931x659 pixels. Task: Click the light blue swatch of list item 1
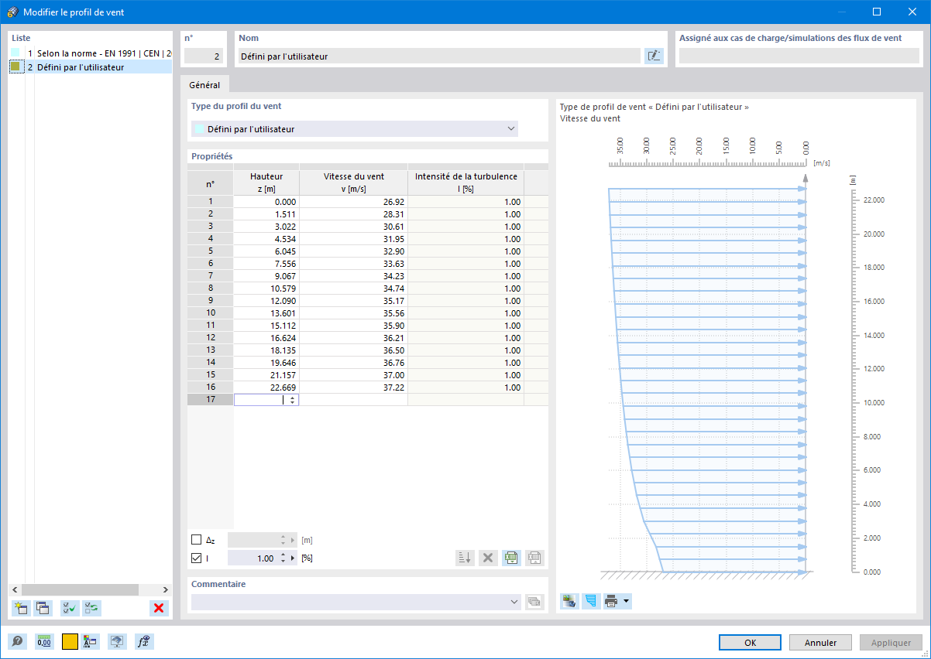[x=15, y=53]
